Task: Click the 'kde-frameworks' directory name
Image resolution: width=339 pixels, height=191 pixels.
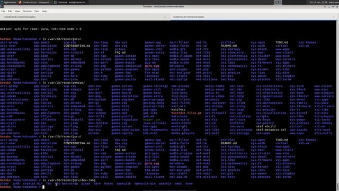Action: (x=155, y=130)
